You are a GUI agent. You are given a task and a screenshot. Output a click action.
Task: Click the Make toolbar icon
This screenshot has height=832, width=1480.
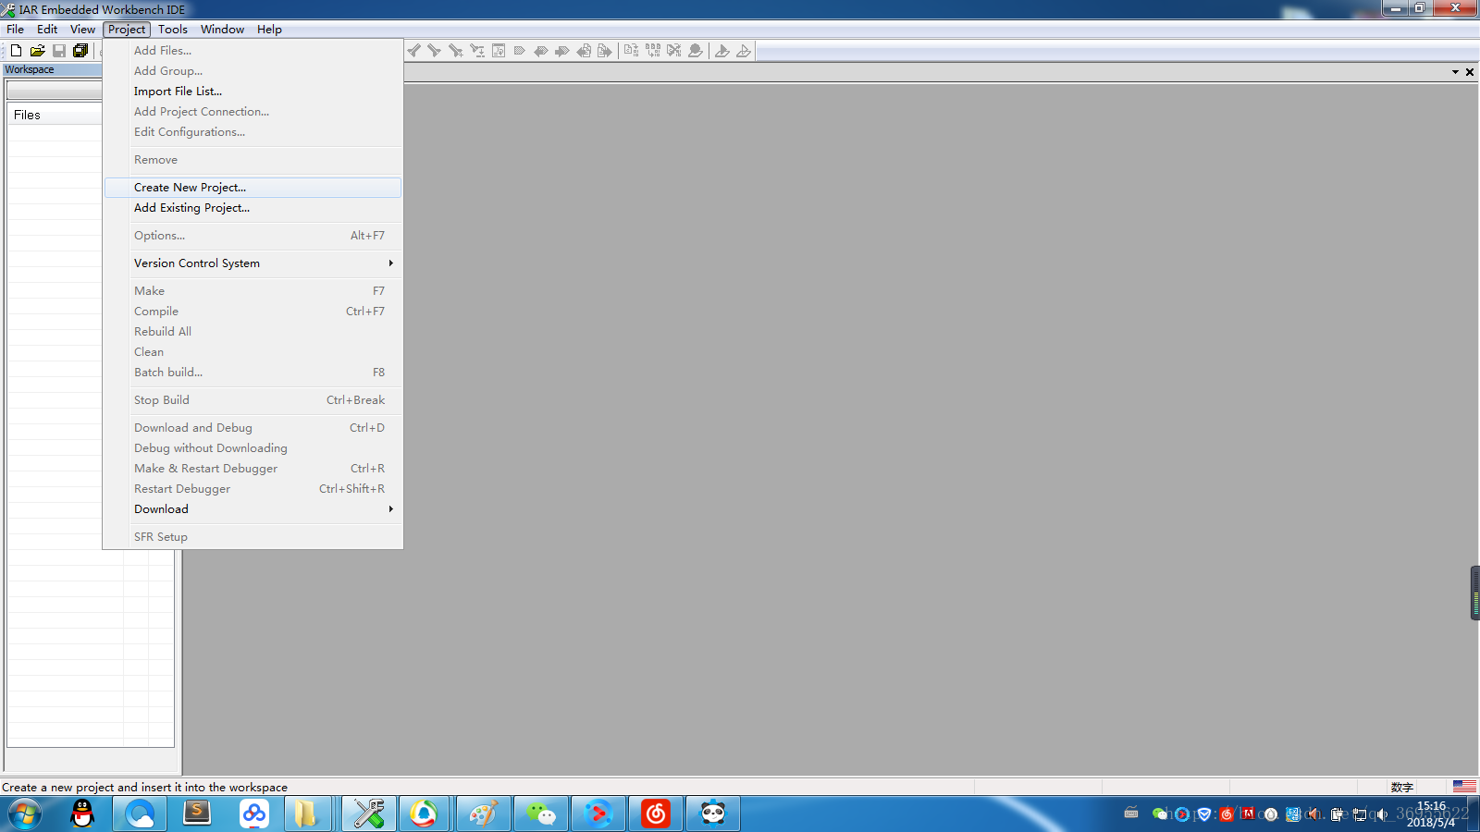(653, 51)
